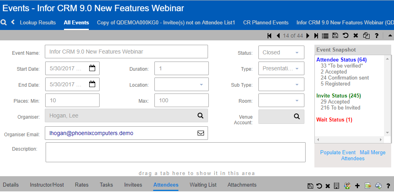
Task: Open the Invitee(s) not on Attendee List1 tab
Action: (x=166, y=23)
